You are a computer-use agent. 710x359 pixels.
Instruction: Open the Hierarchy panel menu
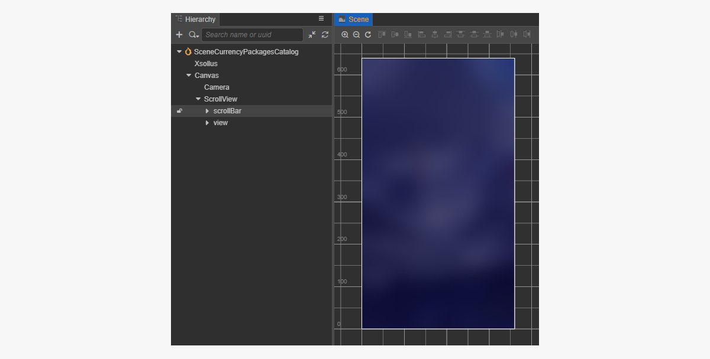click(x=321, y=19)
